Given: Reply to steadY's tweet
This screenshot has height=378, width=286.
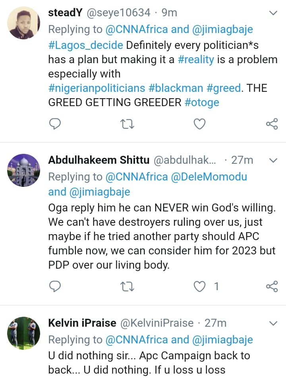Looking at the screenshot, I should 55,124.
